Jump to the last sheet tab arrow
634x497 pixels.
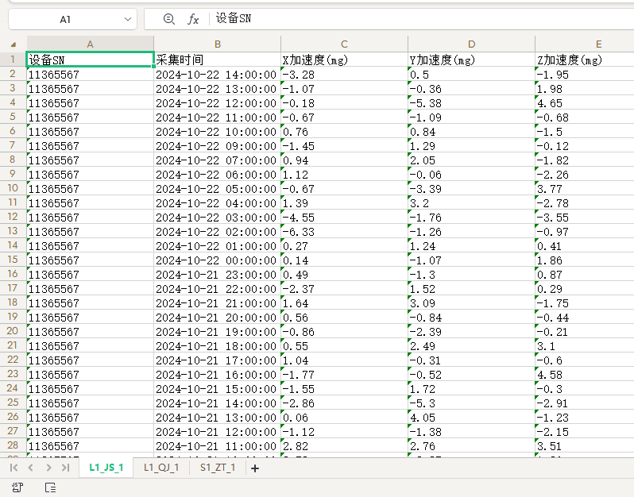(x=65, y=468)
